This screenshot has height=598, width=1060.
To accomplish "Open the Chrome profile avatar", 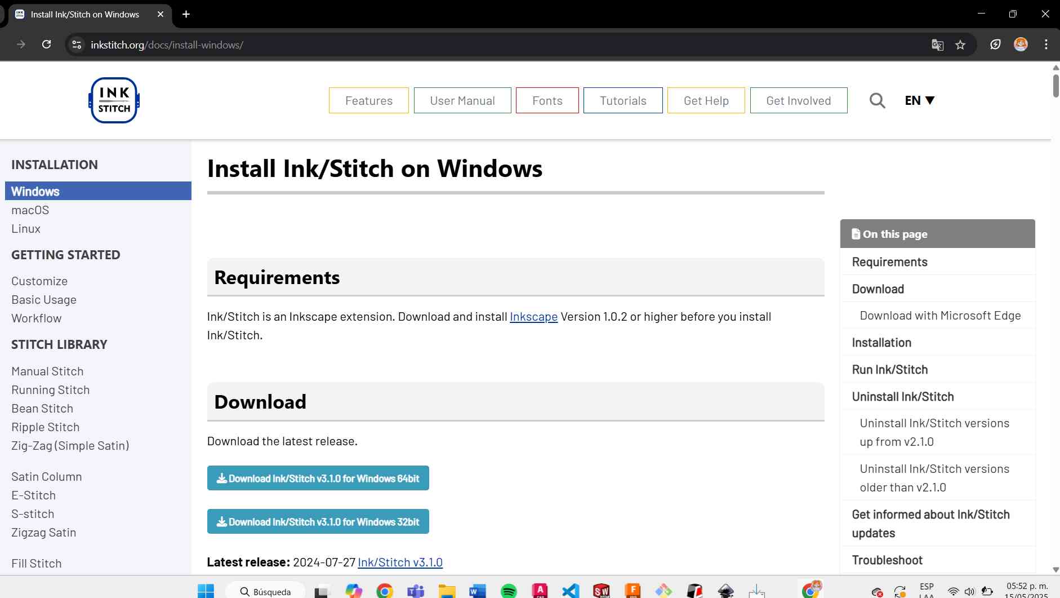I will click(1021, 44).
